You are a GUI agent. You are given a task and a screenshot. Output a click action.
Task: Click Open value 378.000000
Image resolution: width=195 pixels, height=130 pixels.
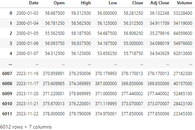pyautogui.click(x=54, y=114)
